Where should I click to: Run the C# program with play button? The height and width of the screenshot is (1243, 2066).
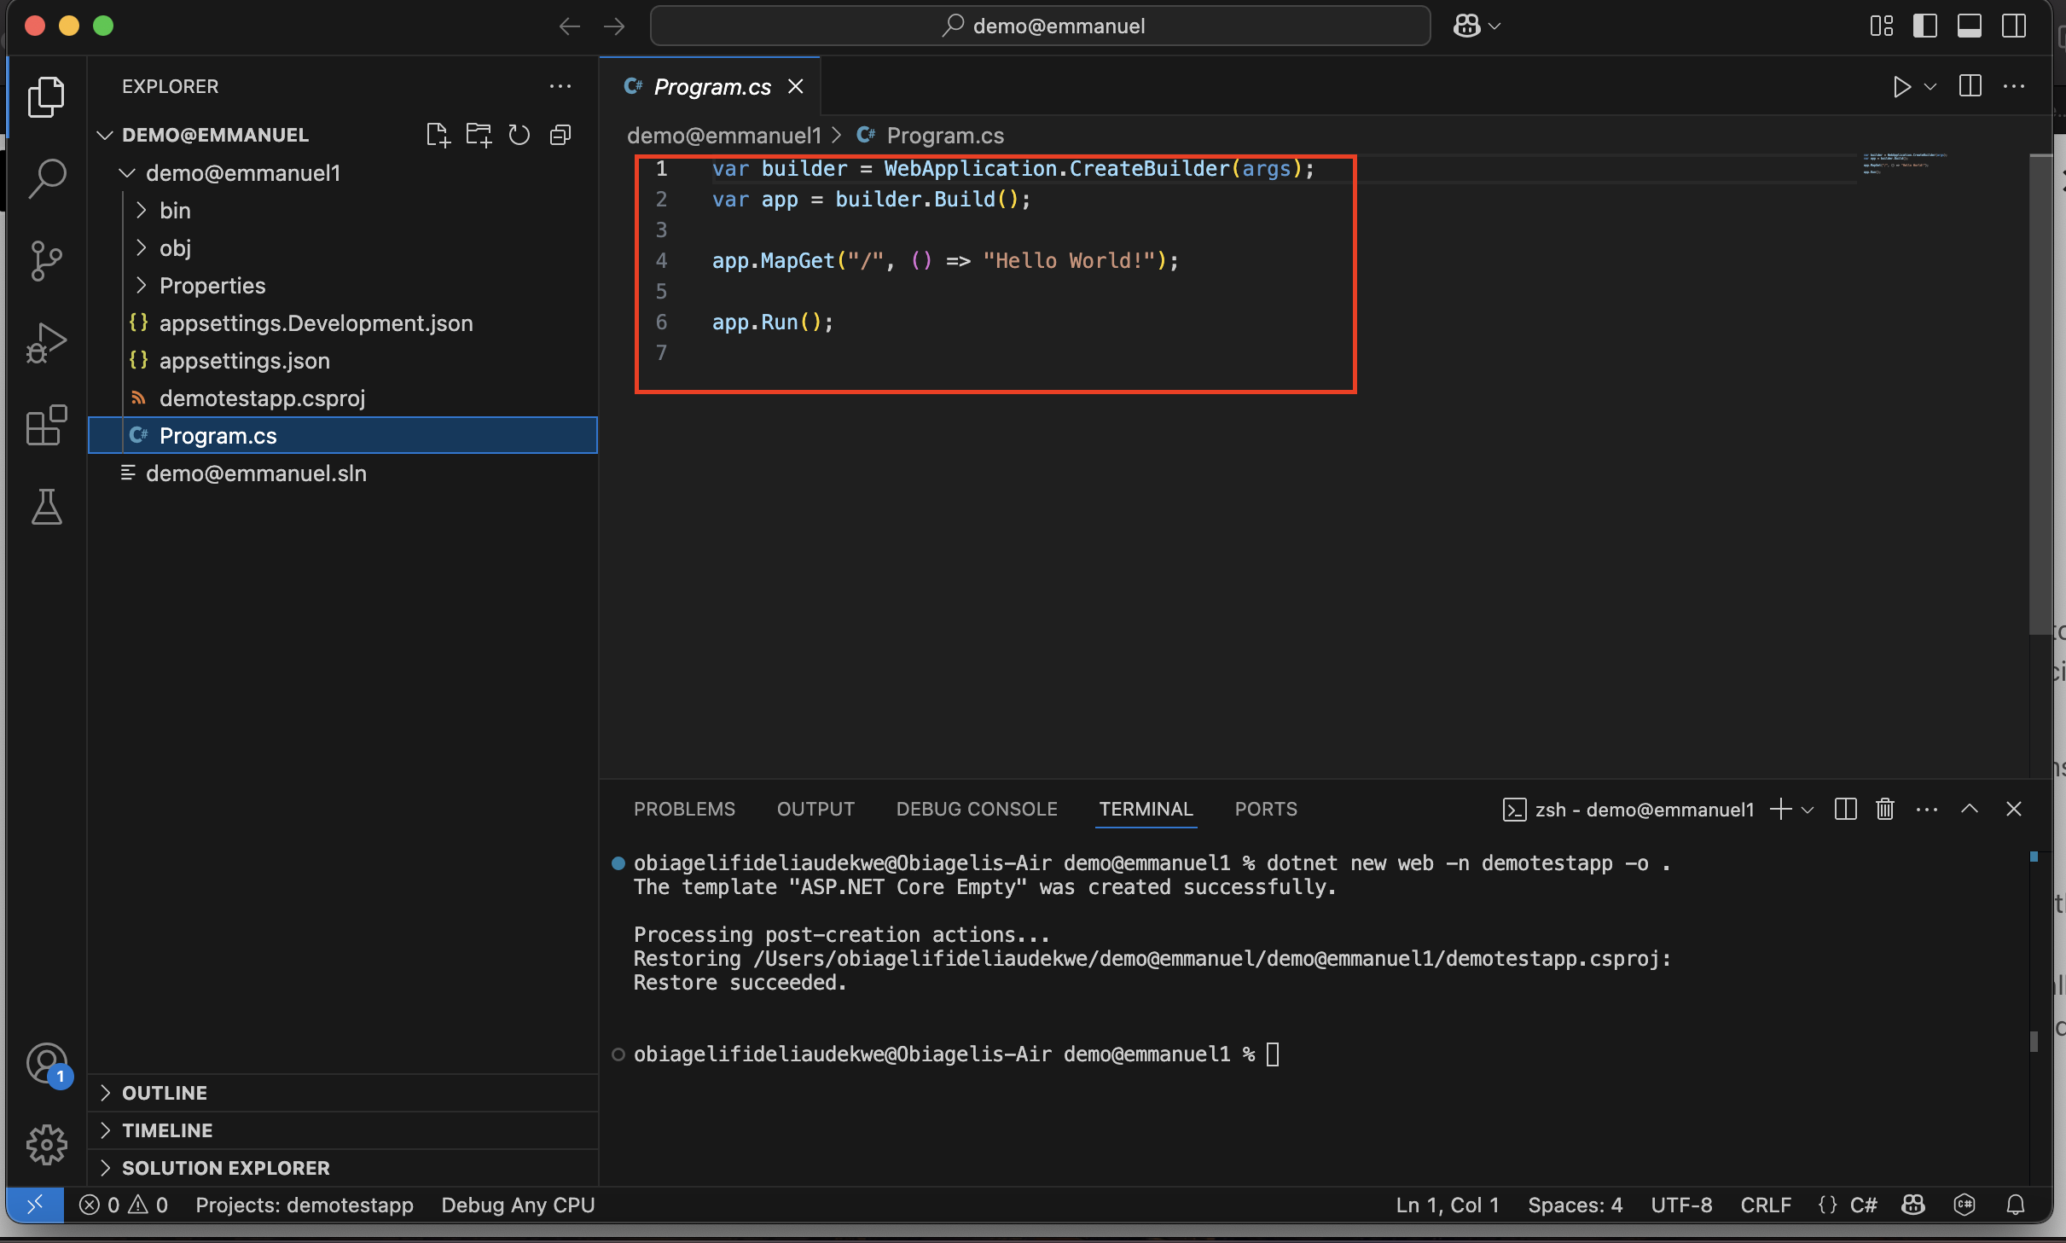1901,86
